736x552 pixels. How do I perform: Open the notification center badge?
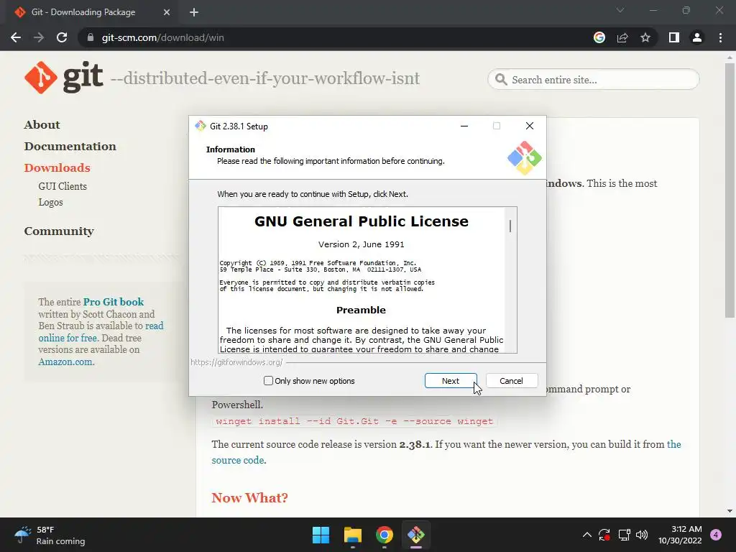click(716, 535)
